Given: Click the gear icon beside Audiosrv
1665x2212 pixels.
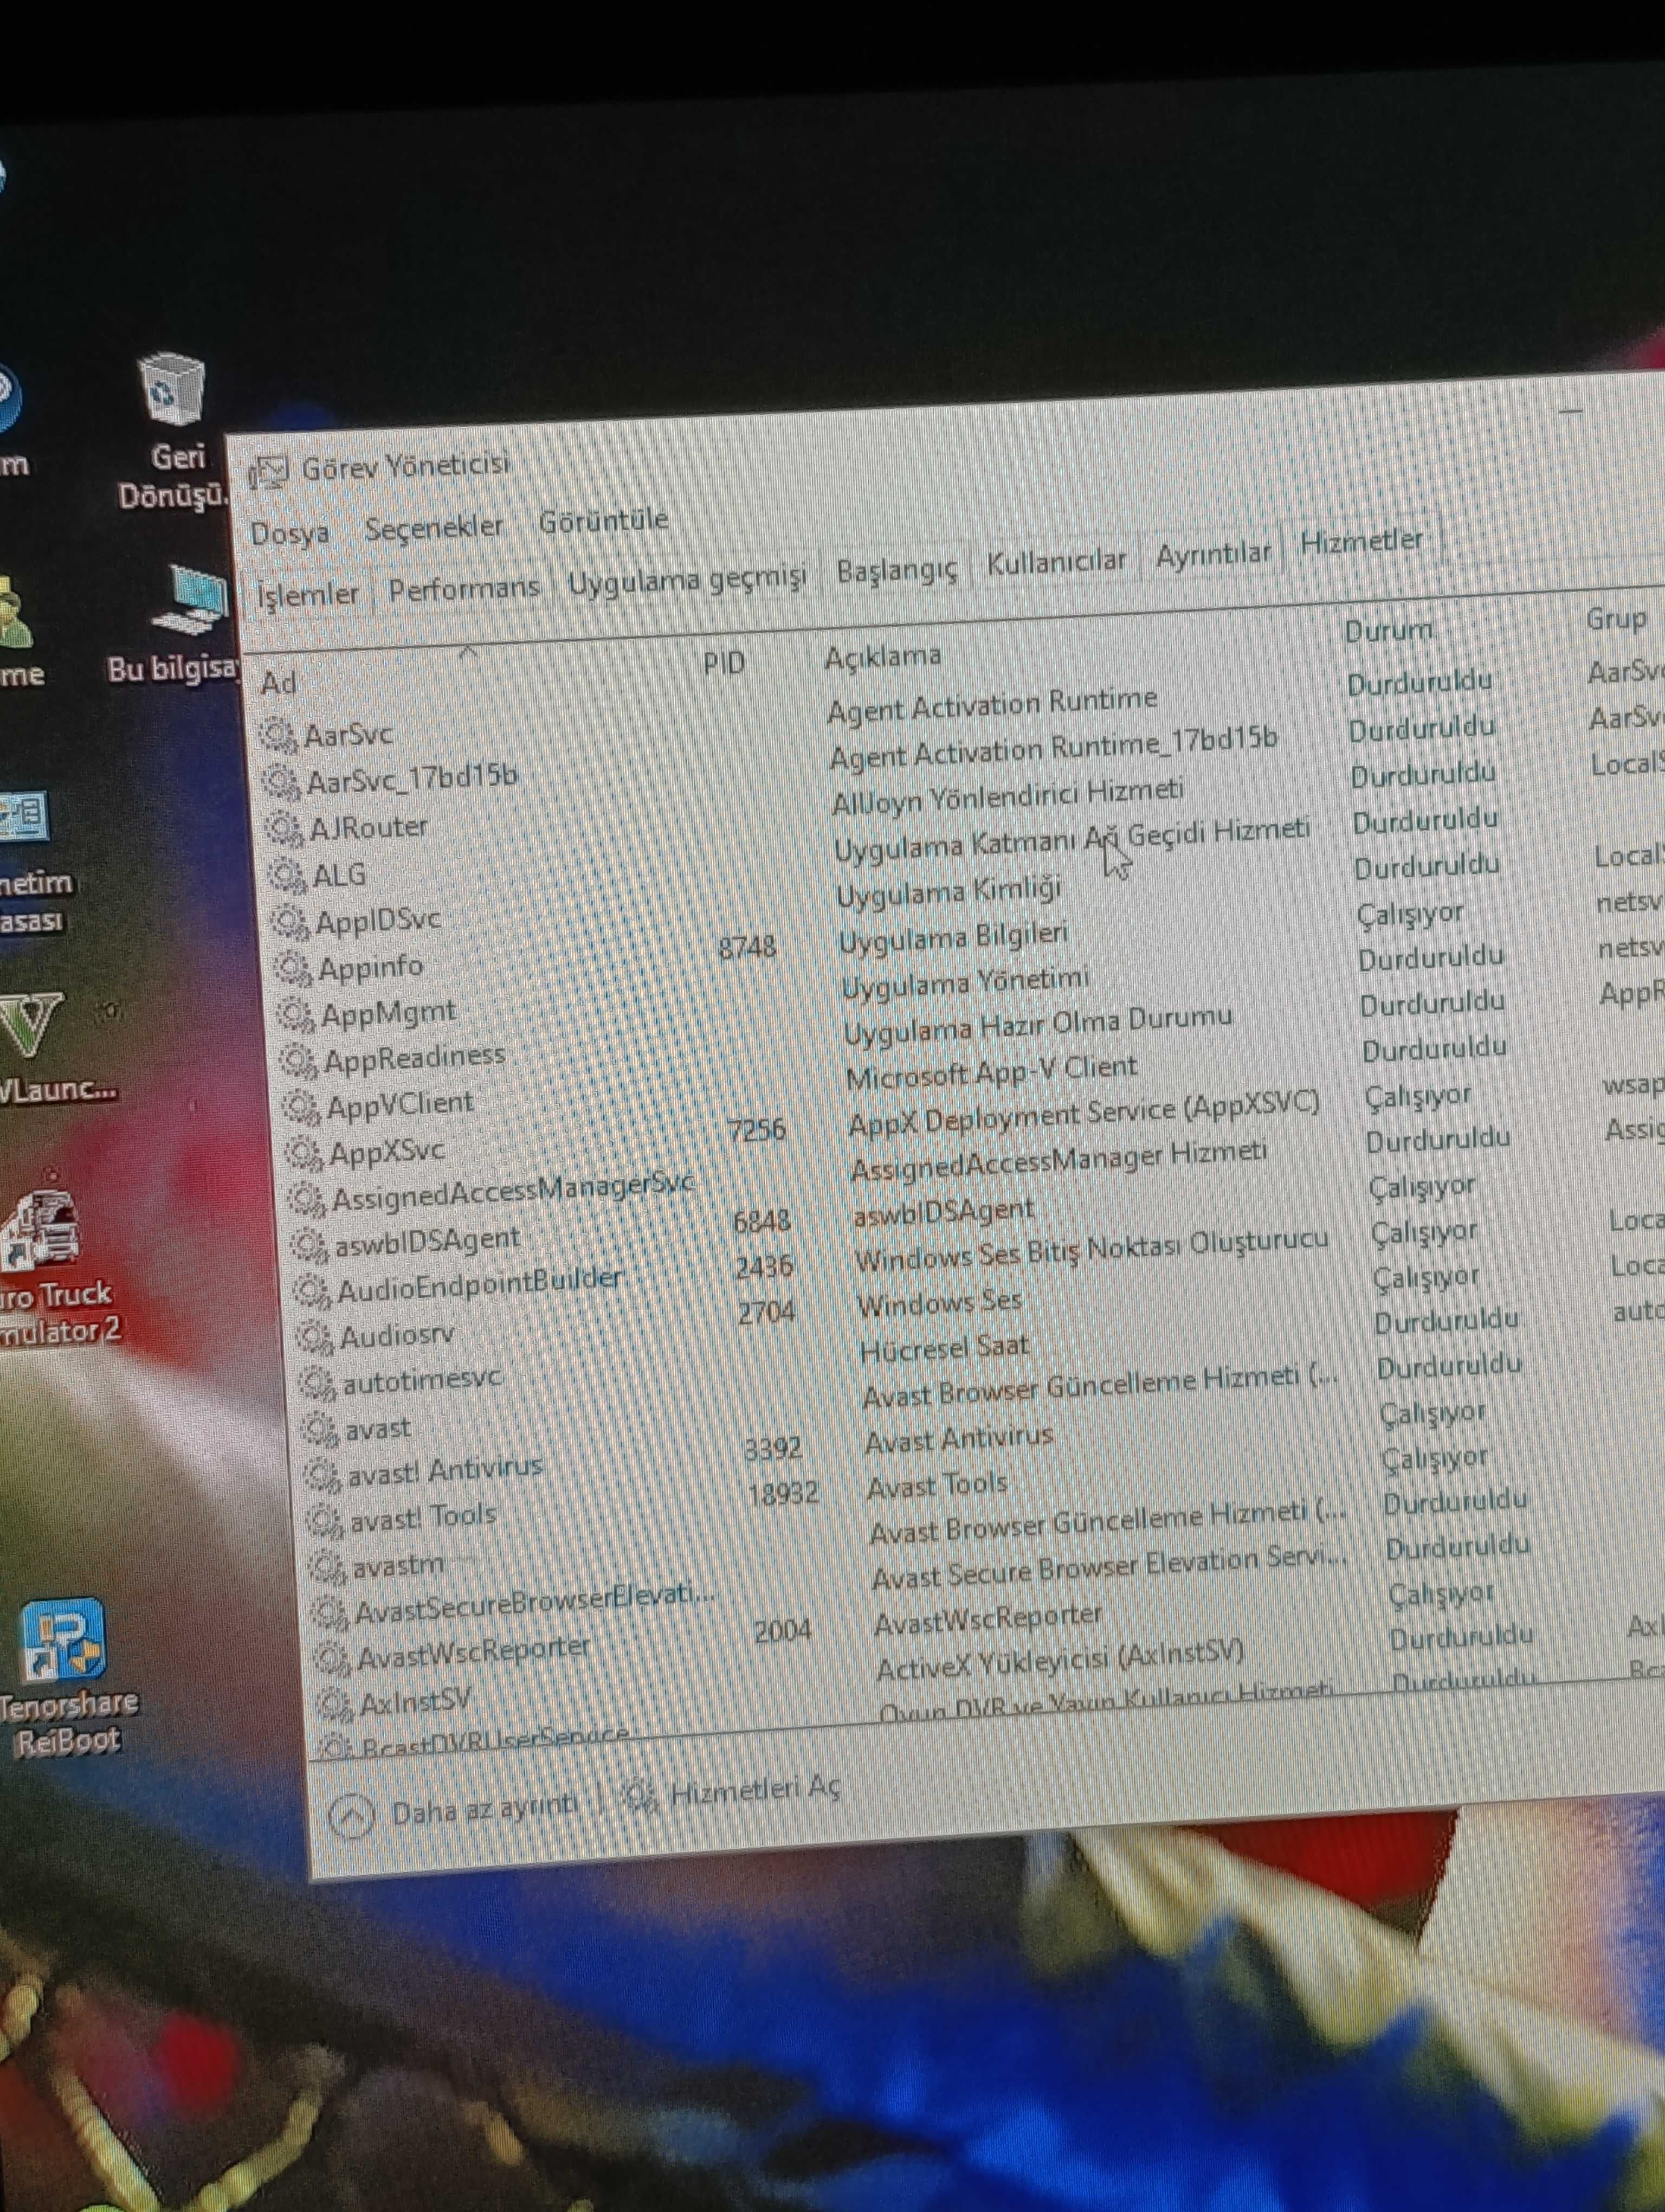Looking at the screenshot, I should tap(316, 1337).
